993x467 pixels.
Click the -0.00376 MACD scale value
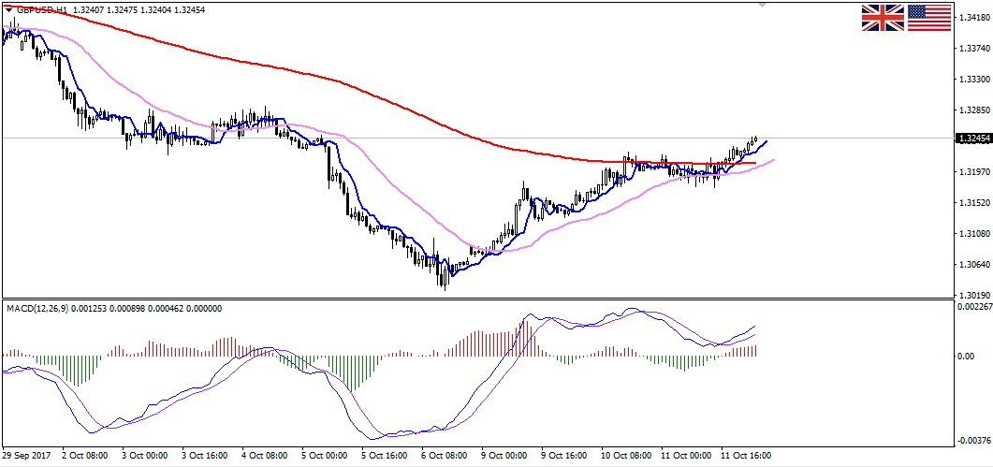coord(972,441)
